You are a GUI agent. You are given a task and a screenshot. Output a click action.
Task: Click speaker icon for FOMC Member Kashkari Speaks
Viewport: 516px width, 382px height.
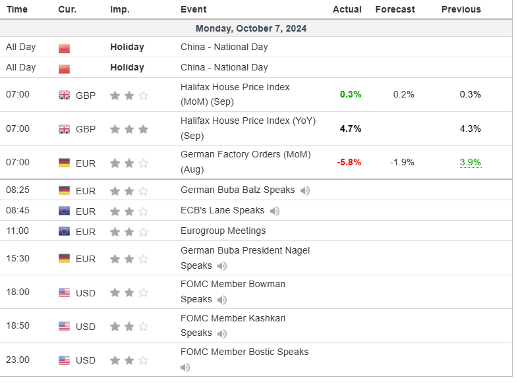(x=222, y=333)
